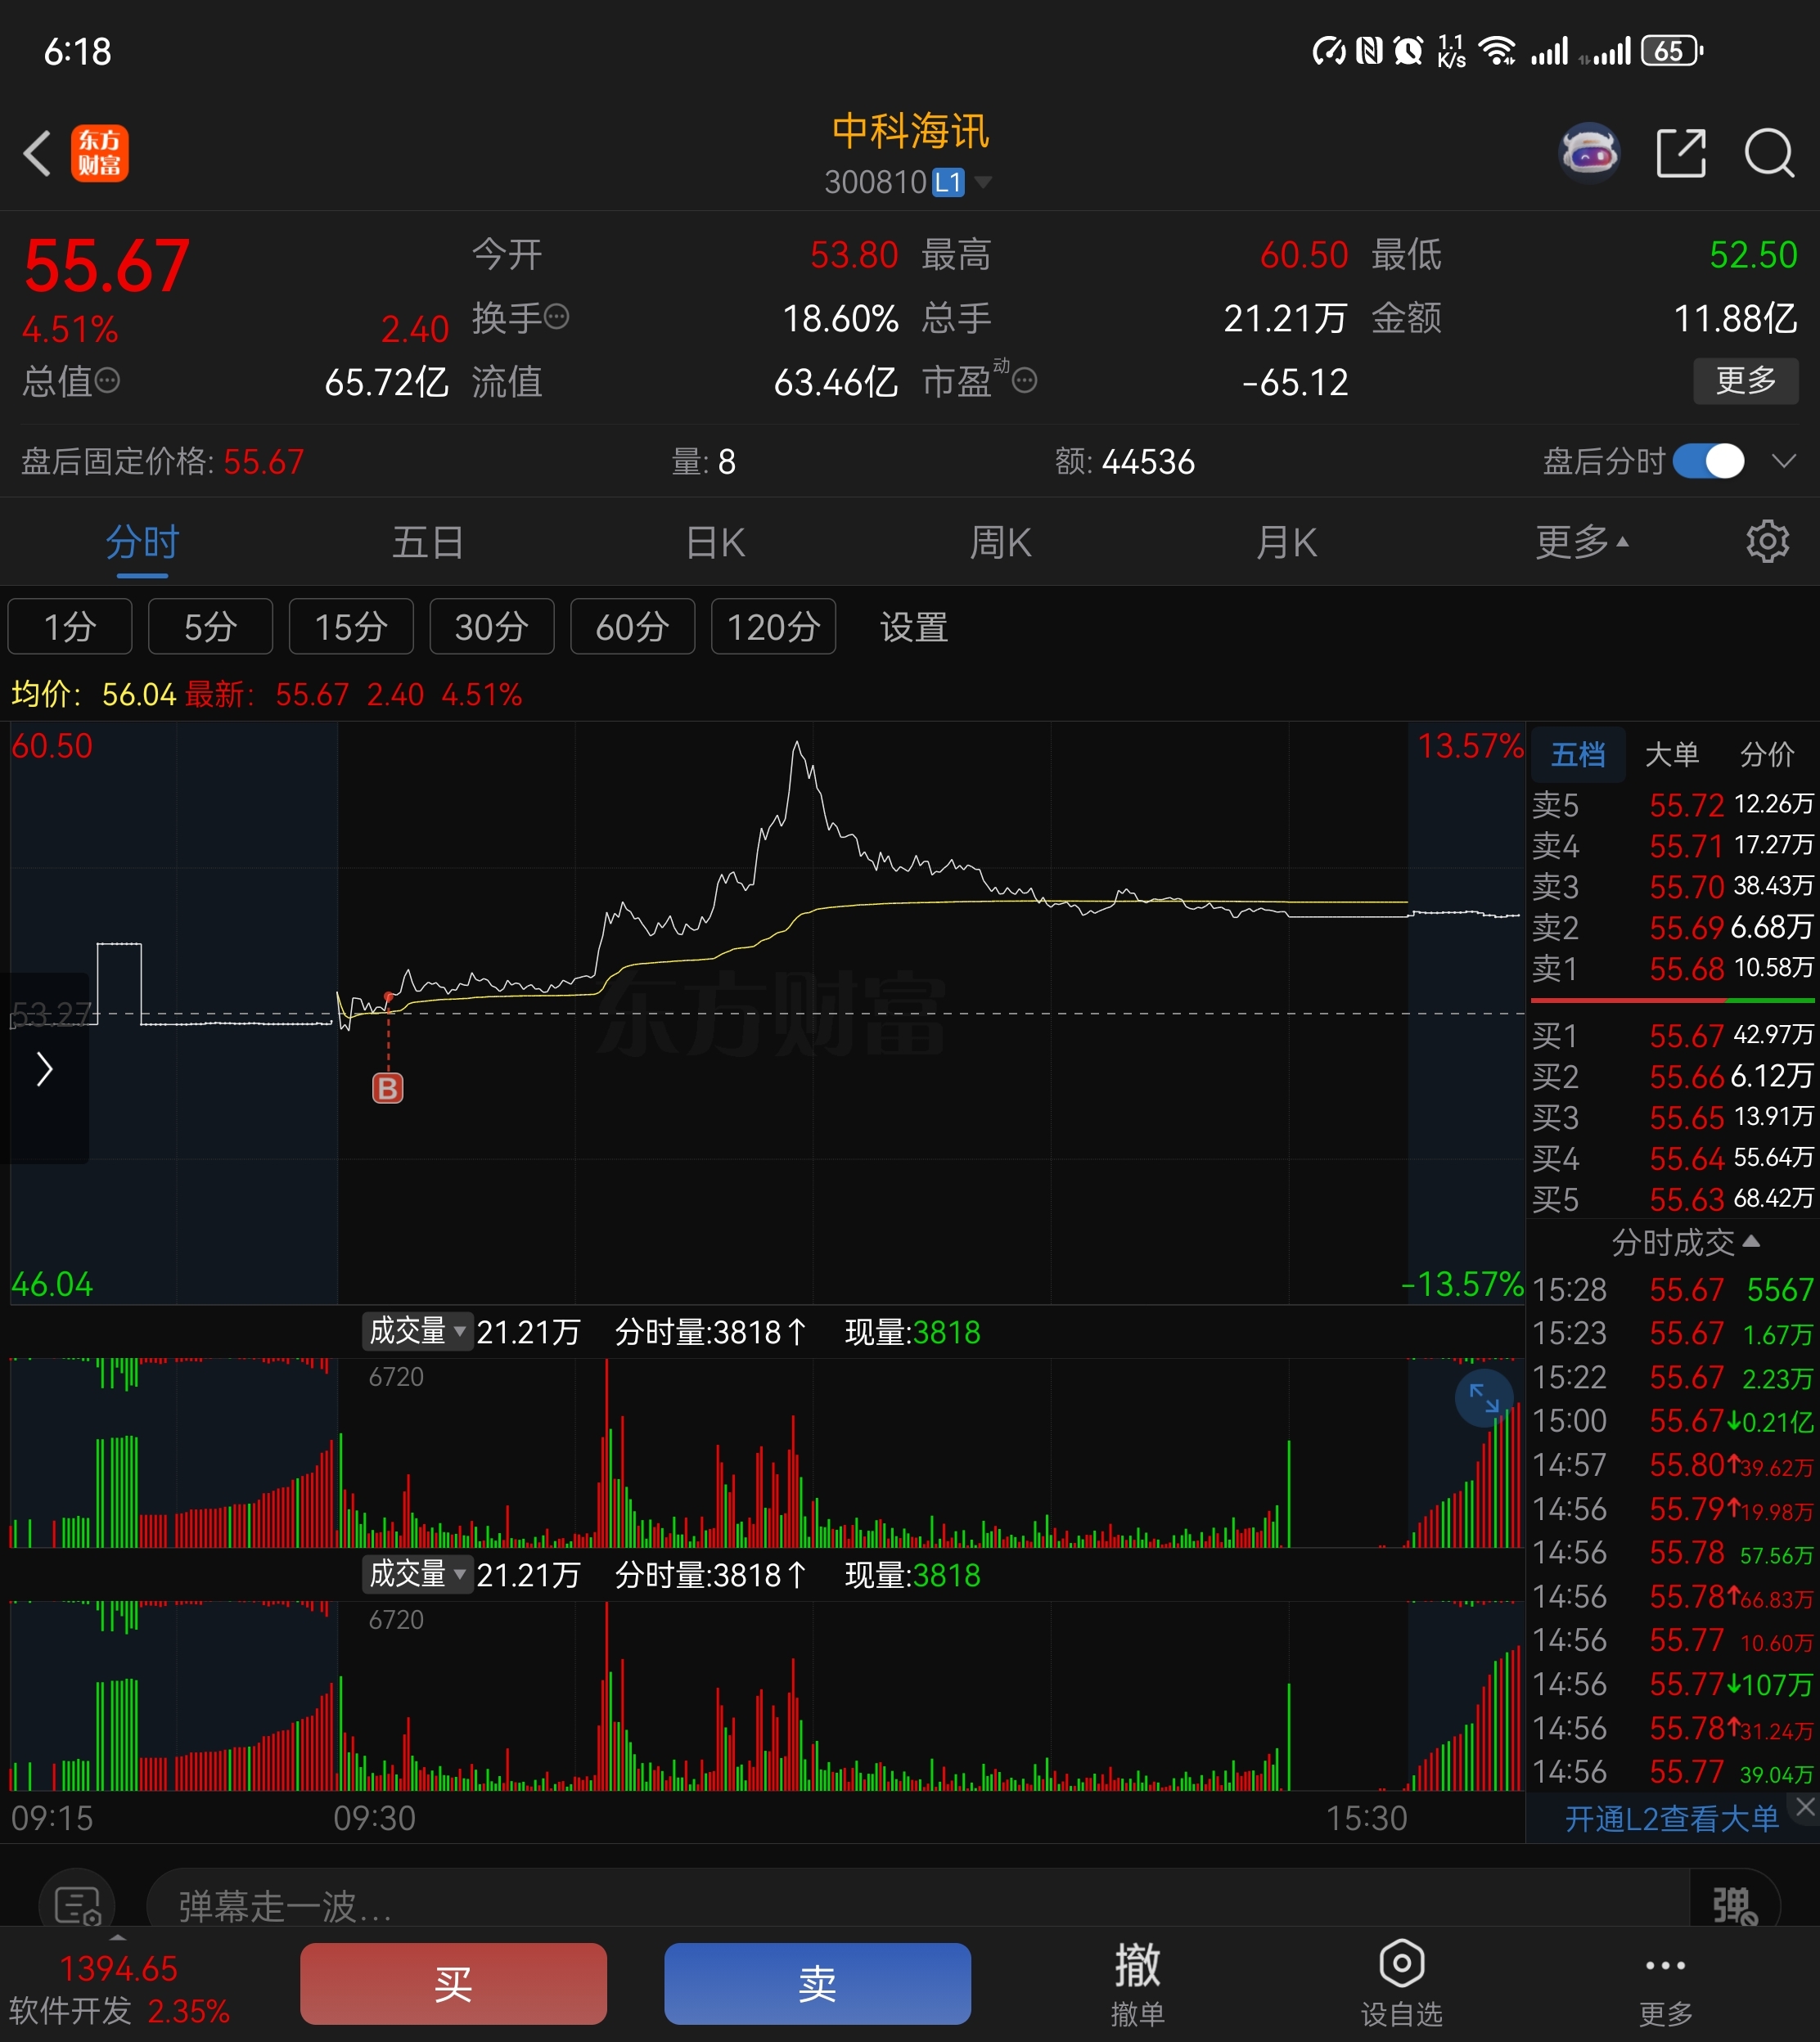Tap 设自选 add to watchlist icon
1820x2042 pixels.
point(1402,1983)
